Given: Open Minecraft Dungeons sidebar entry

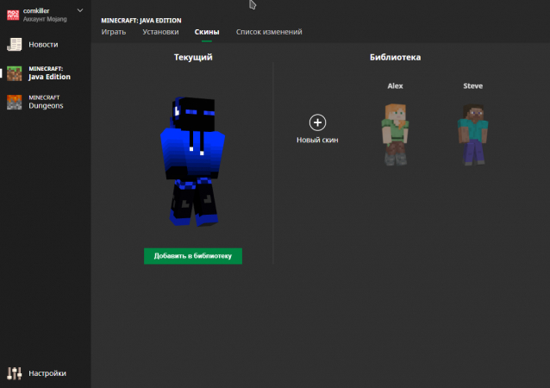Looking at the screenshot, I should 45,102.
